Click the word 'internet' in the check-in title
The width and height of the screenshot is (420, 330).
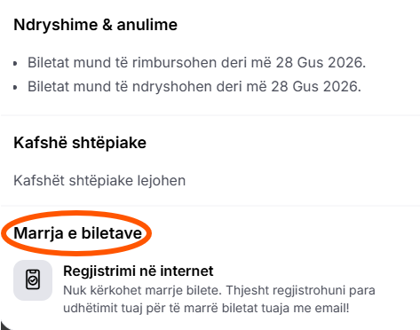(186, 271)
